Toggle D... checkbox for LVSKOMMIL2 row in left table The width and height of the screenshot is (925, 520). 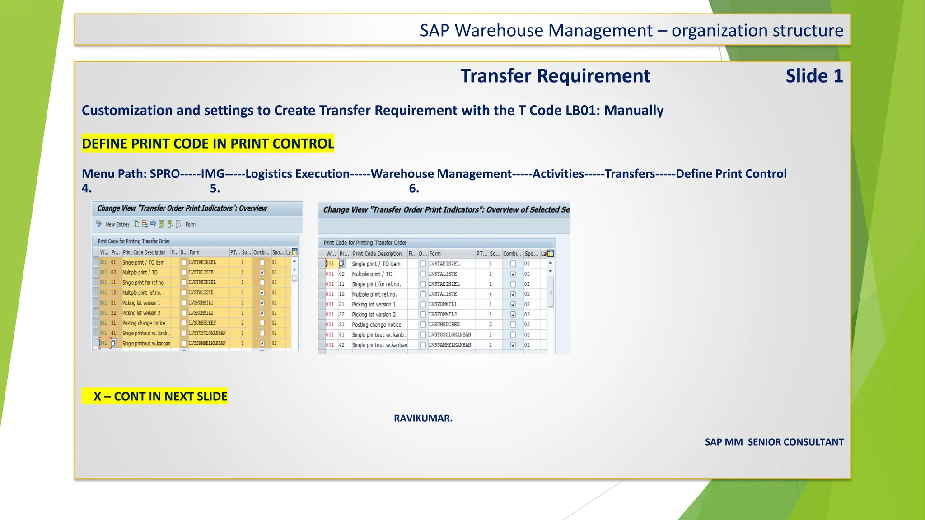184,313
